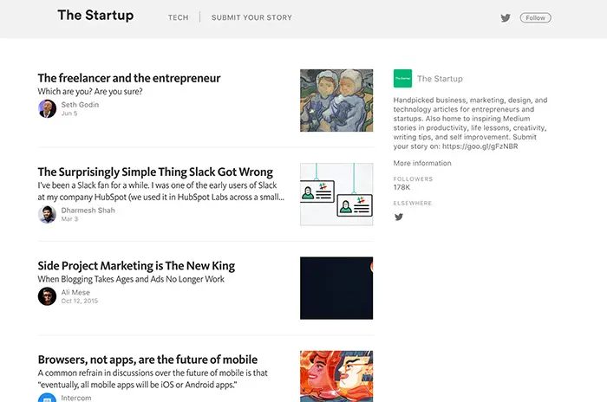Screen dimensions: 607x402
Task: Open the Browsers, not apps article
Action: (x=147, y=360)
